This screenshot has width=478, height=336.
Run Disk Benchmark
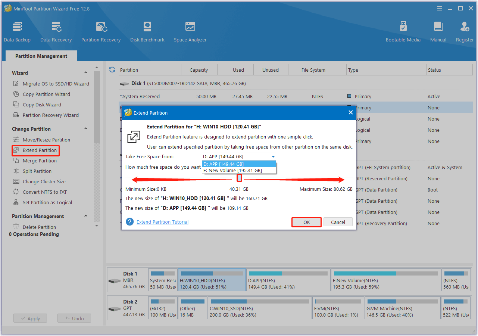tap(147, 31)
